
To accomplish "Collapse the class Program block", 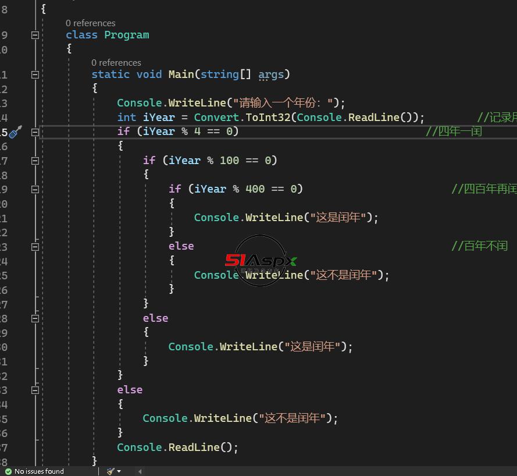I will (x=35, y=35).
